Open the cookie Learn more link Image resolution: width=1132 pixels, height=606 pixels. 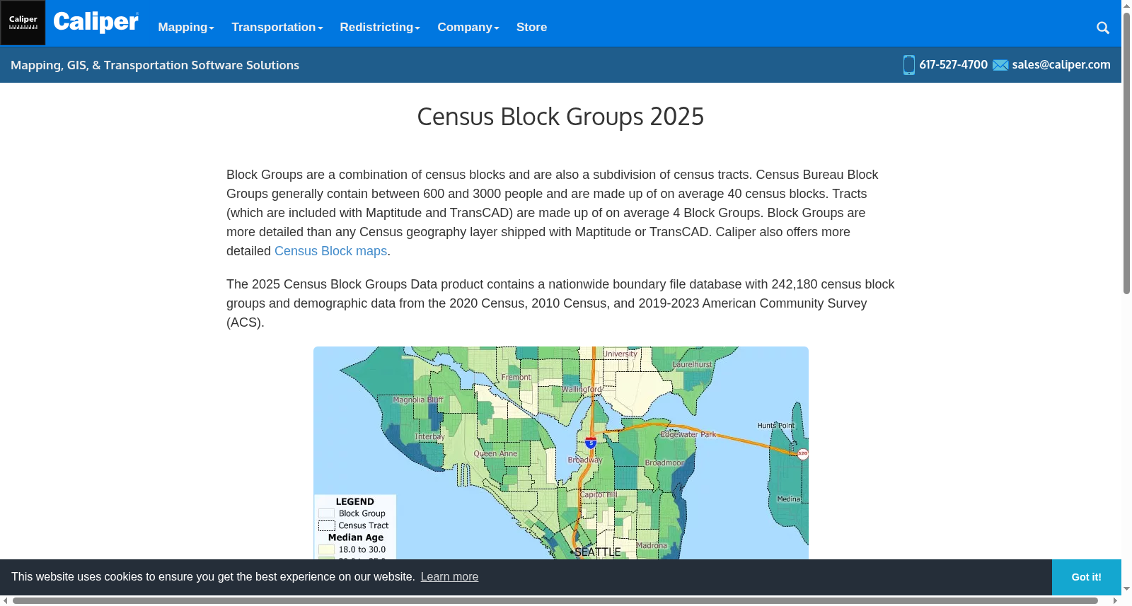[x=449, y=577]
